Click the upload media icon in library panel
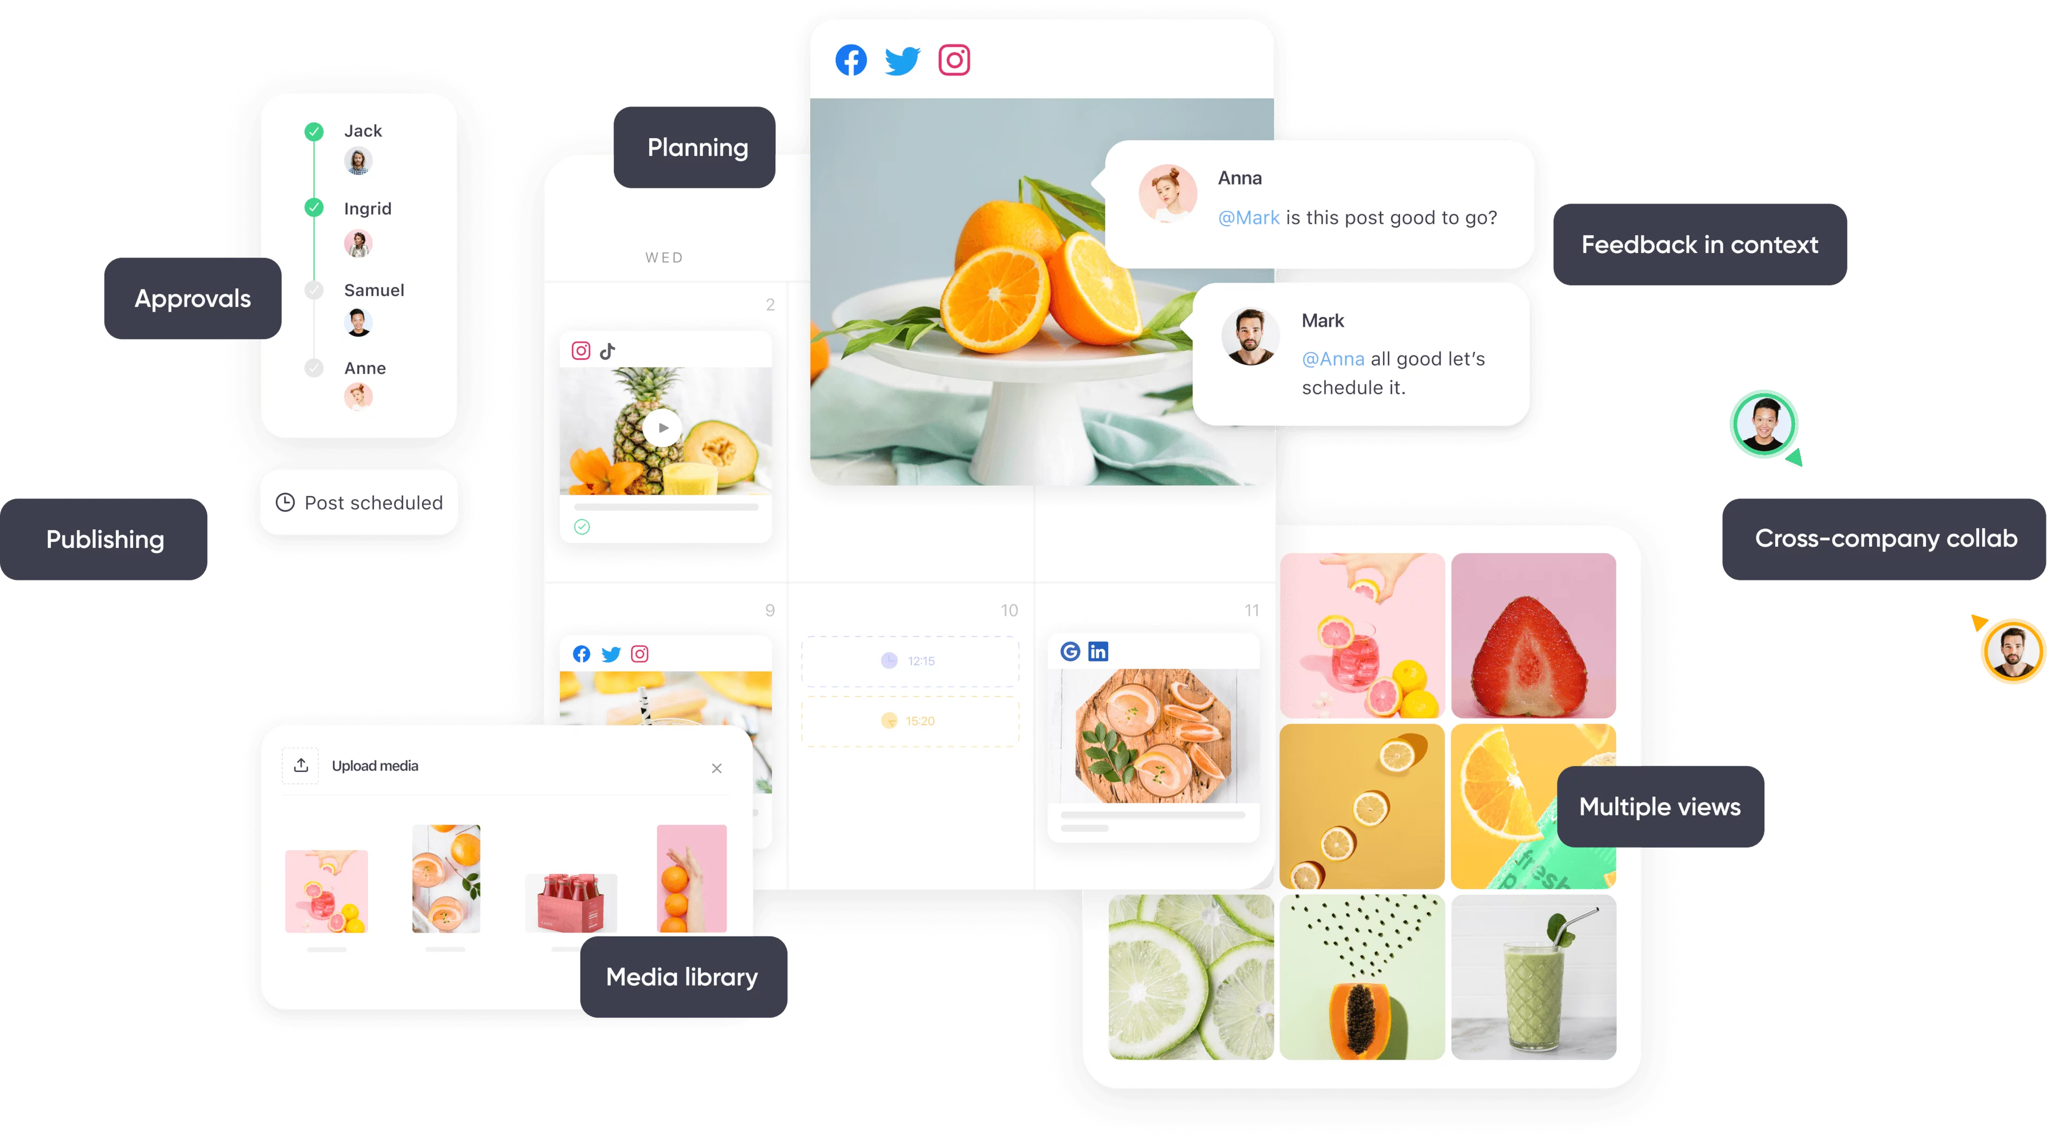 [300, 765]
